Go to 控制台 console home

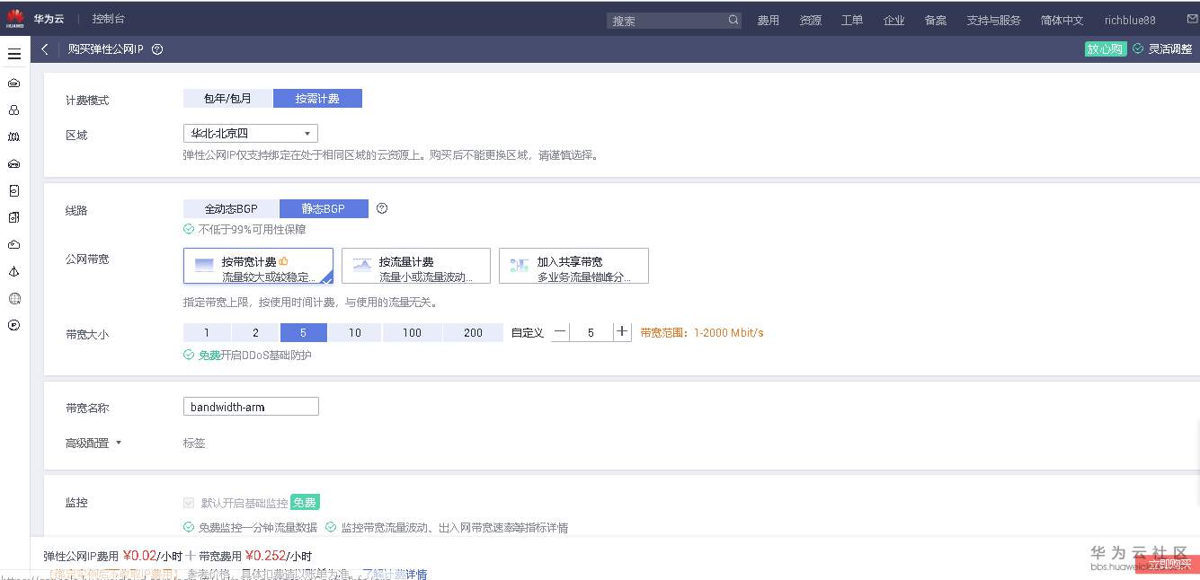pyautogui.click(x=109, y=19)
